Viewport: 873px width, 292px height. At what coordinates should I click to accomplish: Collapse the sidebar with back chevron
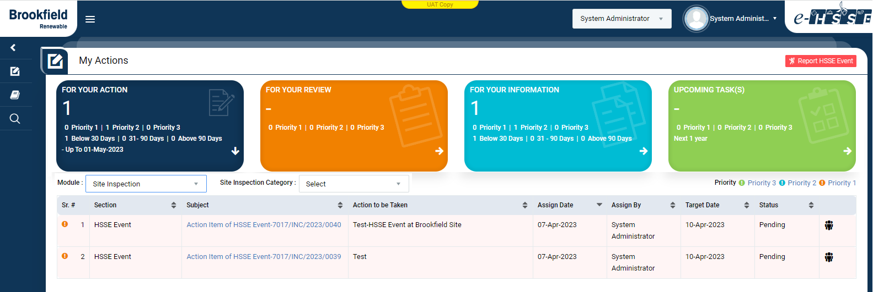tap(13, 48)
